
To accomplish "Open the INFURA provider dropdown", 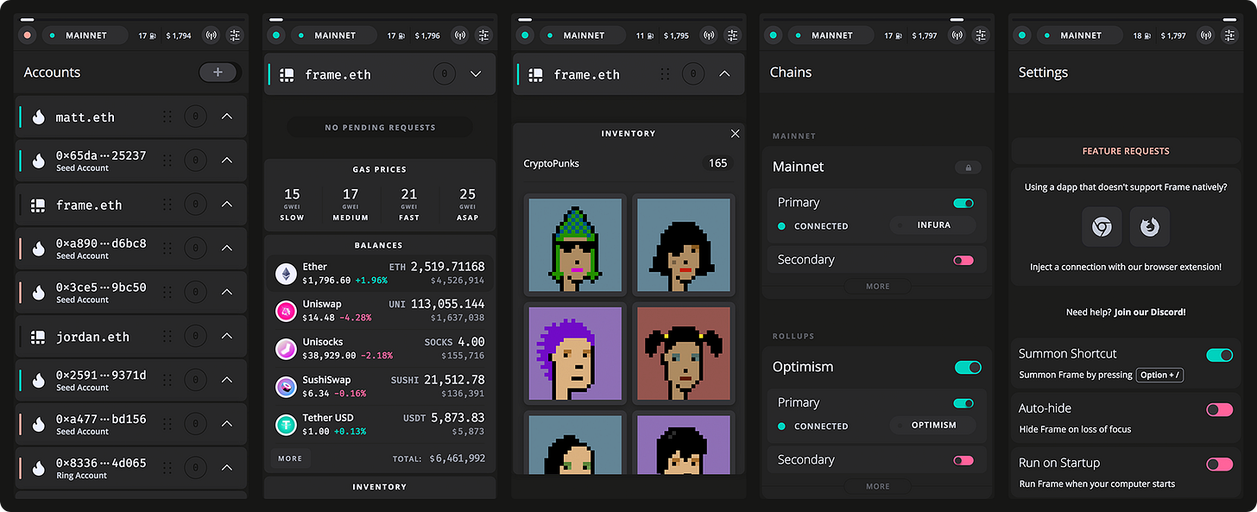I will pos(933,225).
